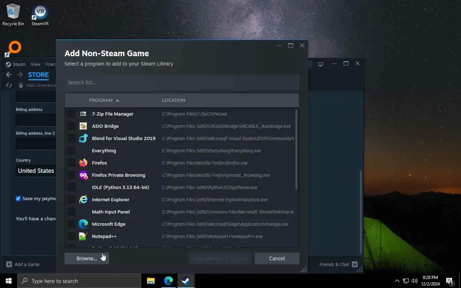This screenshot has height=288, width=461.
Task: Click Add a Game link in Steam
Action: pos(27,264)
